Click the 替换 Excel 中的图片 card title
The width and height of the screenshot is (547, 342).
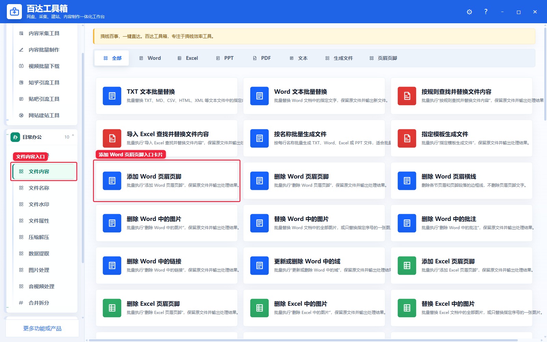[x=448, y=304]
